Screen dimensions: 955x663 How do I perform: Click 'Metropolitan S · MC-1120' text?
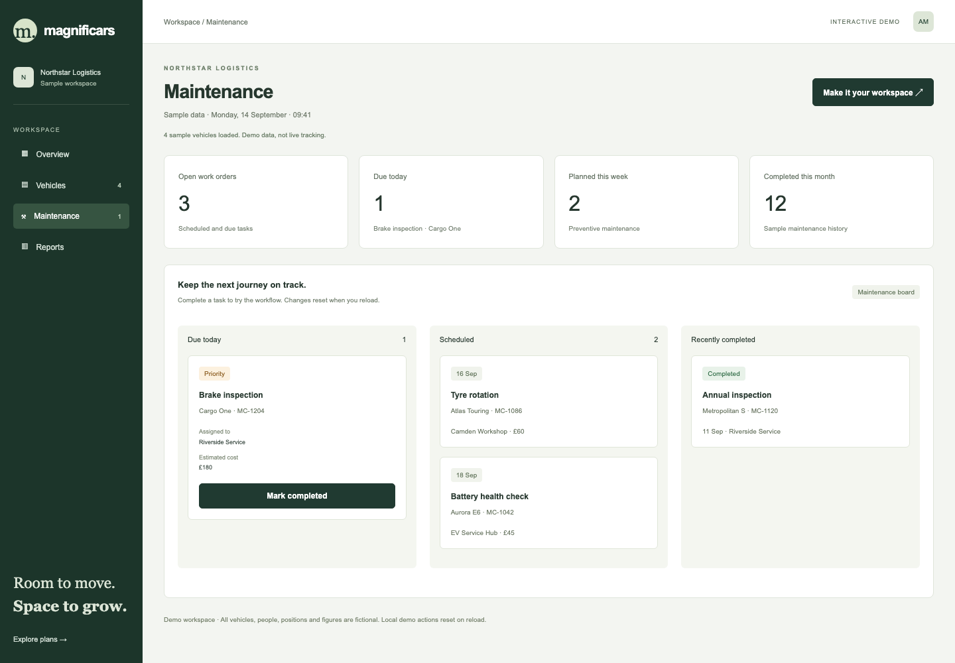(740, 411)
